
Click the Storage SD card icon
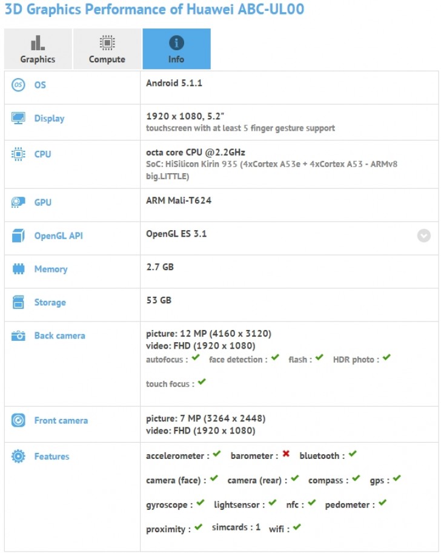tap(18, 302)
